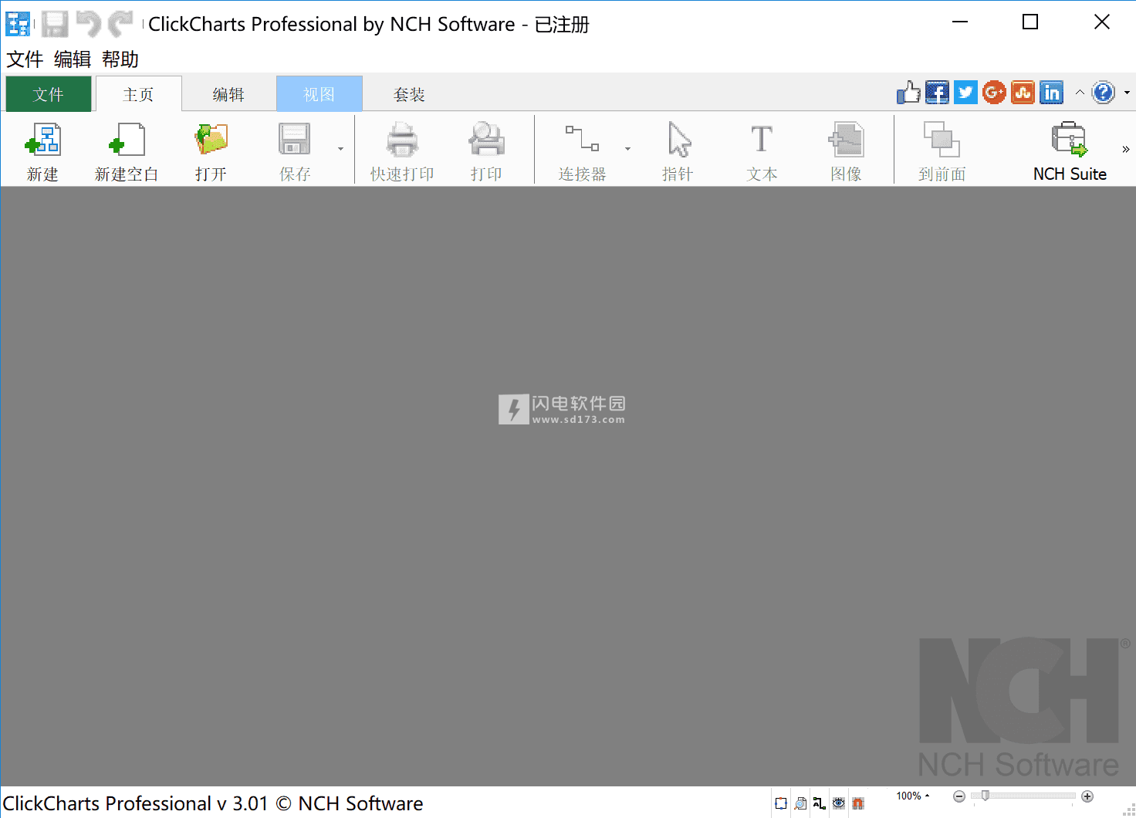The image size is (1136, 818).
Task: Share on Facebook icon
Action: (x=937, y=93)
